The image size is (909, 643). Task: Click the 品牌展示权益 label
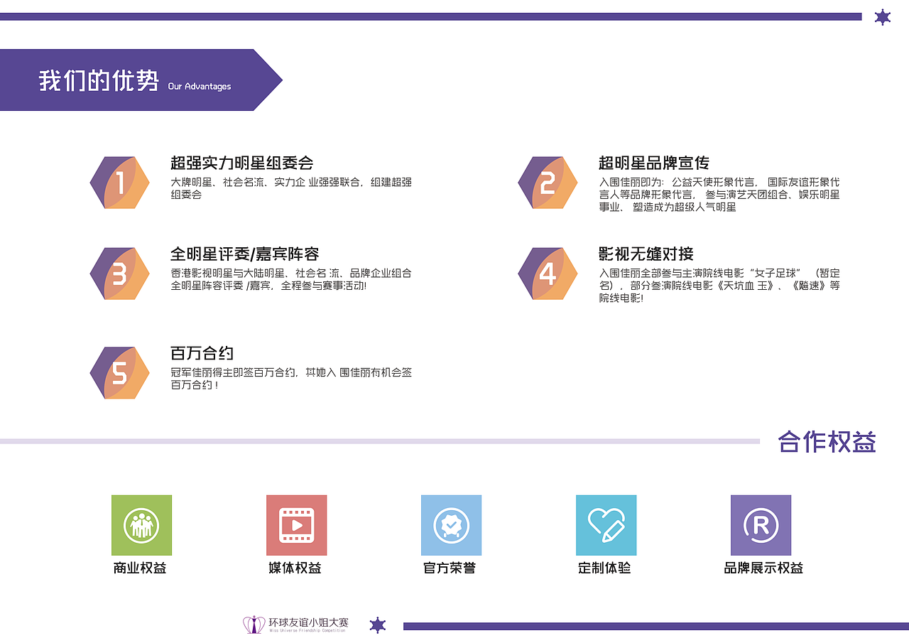[763, 568]
